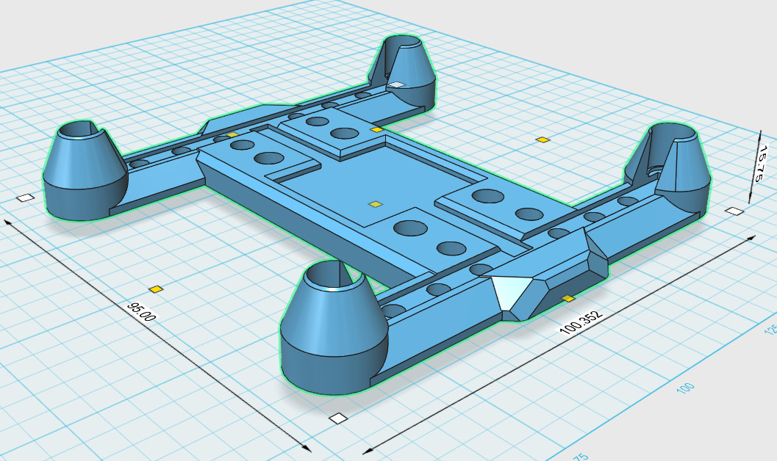Viewport: 777px width, 461px height.
Task: Click the 15.75 height dimension value
Action: [760, 163]
